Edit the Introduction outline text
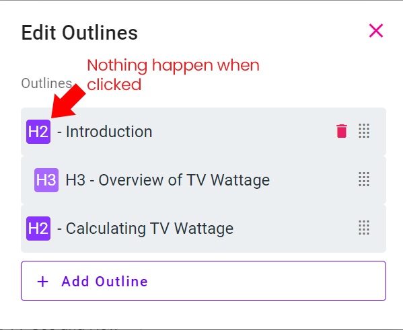 point(104,132)
